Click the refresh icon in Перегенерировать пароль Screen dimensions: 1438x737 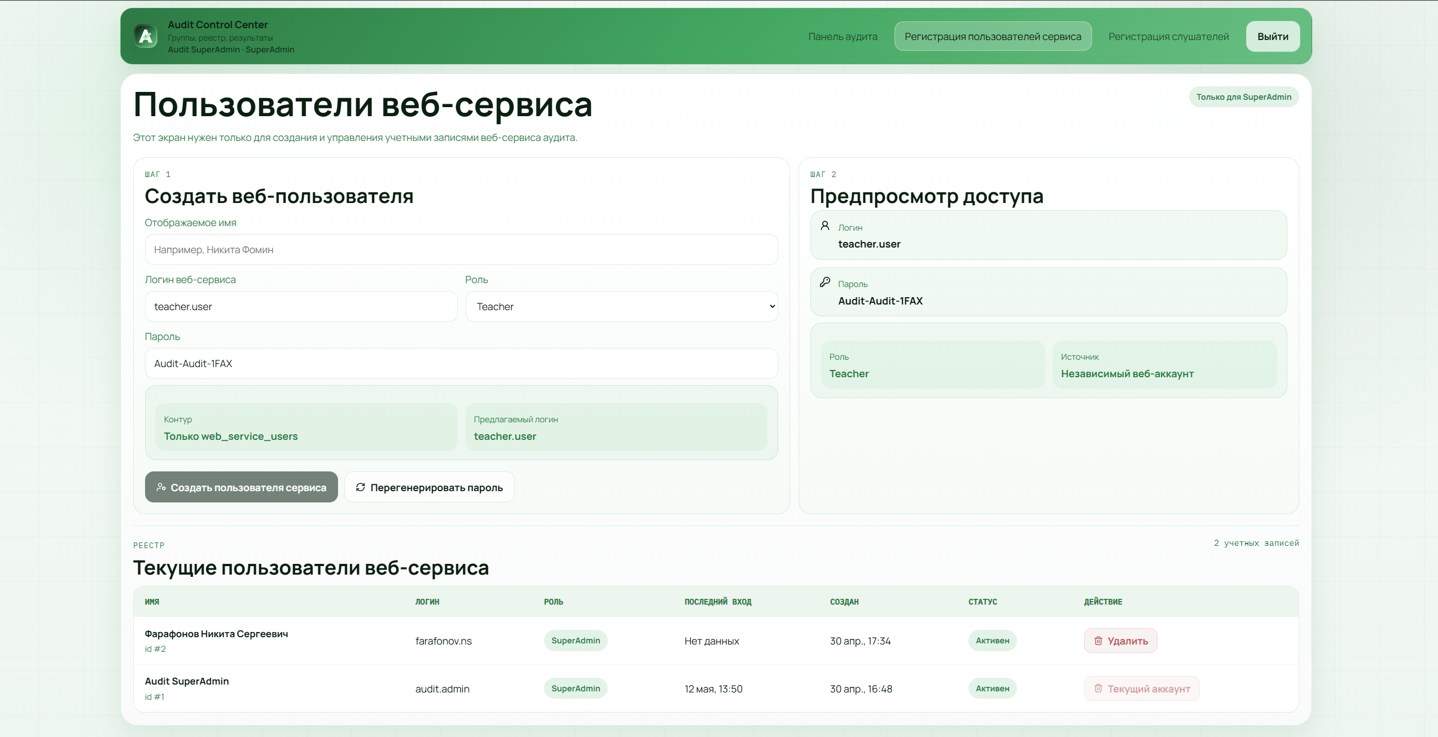[x=361, y=487]
